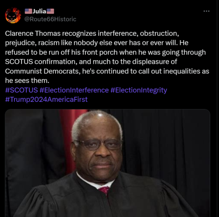Click the flag emoji before Julia

pyautogui.click(x=28, y=11)
